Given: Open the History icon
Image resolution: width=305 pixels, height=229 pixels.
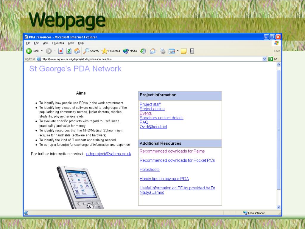Looking at the screenshot, I should point(143,51).
